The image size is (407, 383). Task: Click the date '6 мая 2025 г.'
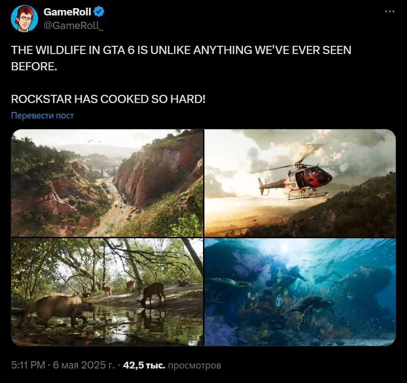pos(83,365)
